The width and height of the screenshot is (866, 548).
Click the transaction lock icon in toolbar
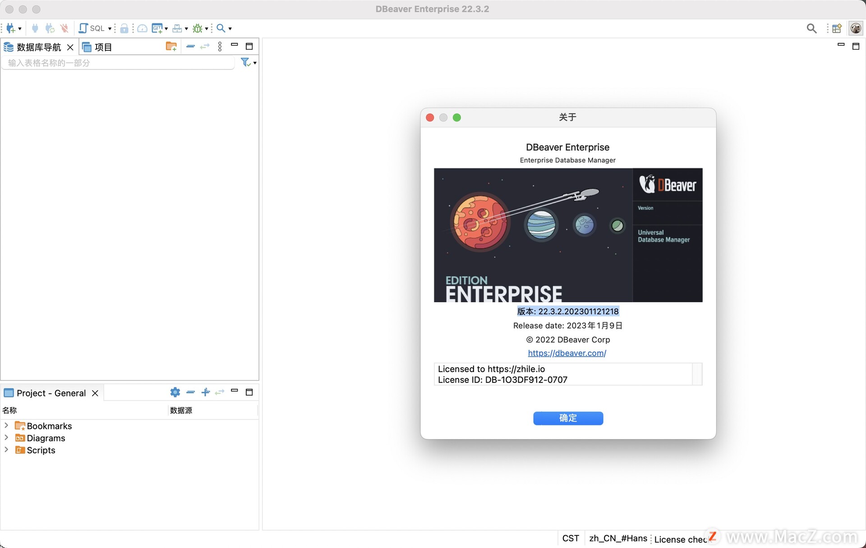124,28
